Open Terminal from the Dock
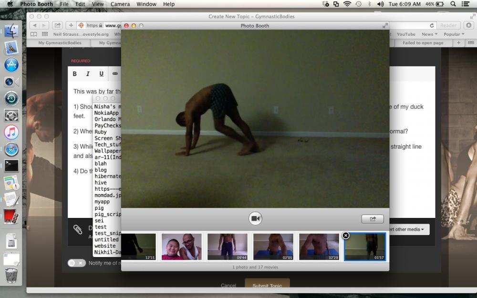The width and height of the screenshot is (477, 298). 11,166
